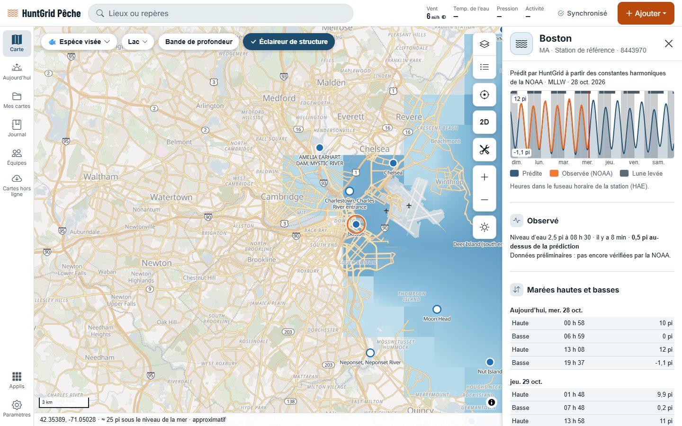Click the Boston tide prediction chart
Image resolution: width=682 pixels, height=426 pixels.
point(592,124)
